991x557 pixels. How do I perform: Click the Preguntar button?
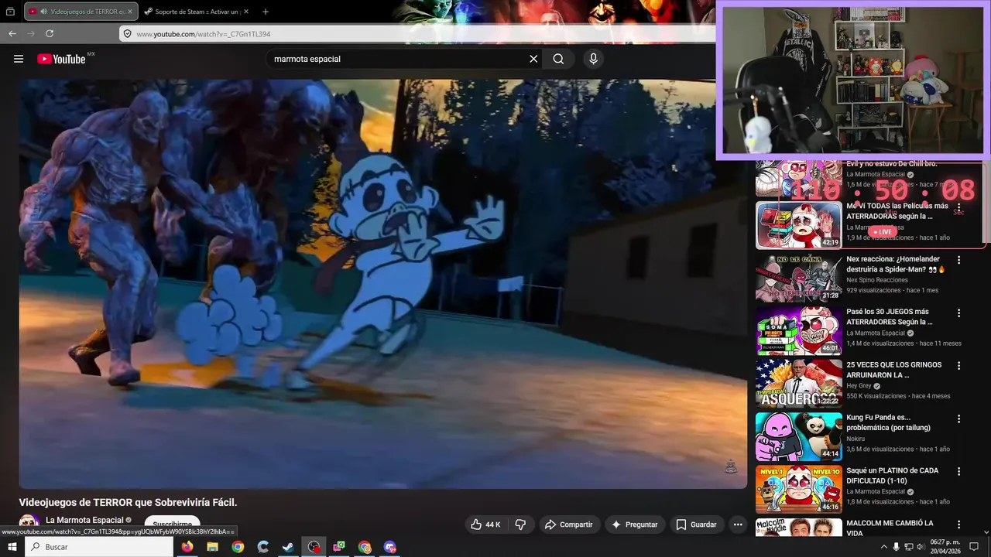point(635,525)
